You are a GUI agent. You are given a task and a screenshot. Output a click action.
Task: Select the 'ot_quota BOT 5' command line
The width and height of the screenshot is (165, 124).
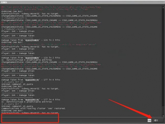click(12, 104)
